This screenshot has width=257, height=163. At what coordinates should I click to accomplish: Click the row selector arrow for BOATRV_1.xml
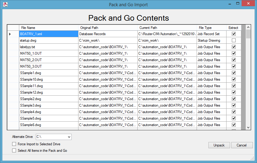click(x=10, y=34)
